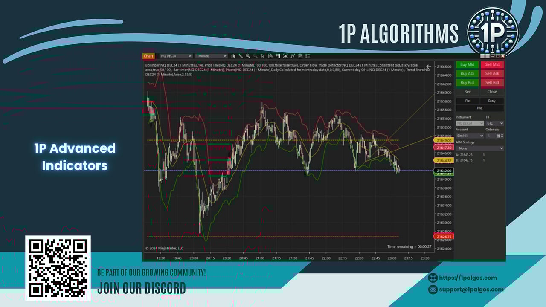Open the Sim101 account dropdown
546x307 pixels.
[470, 136]
